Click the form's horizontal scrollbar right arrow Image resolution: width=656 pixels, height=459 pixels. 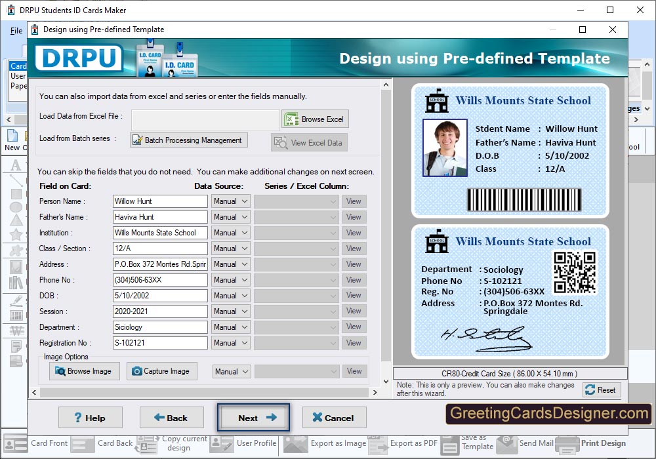[x=375, y=392]
